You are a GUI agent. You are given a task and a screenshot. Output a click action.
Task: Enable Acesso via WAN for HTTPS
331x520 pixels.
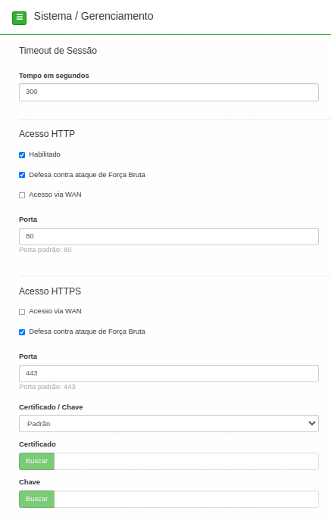tap(22, 312)
